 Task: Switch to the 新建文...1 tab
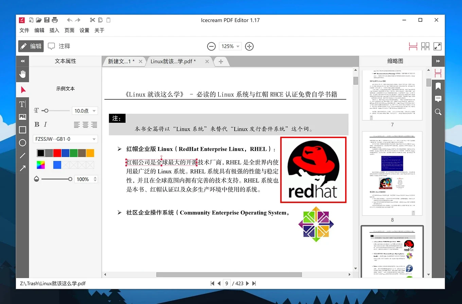click(122, 62)
